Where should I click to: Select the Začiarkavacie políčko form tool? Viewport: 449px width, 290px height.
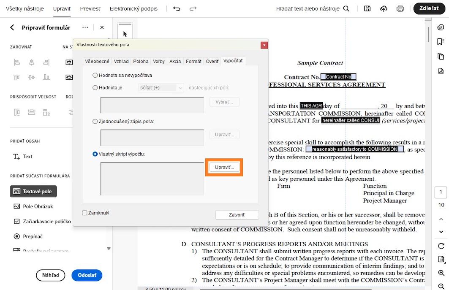click(44, 221)
